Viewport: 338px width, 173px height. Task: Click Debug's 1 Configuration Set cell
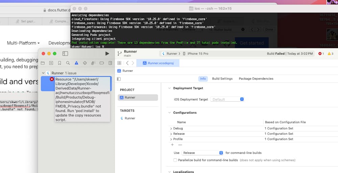coord(279,128)
